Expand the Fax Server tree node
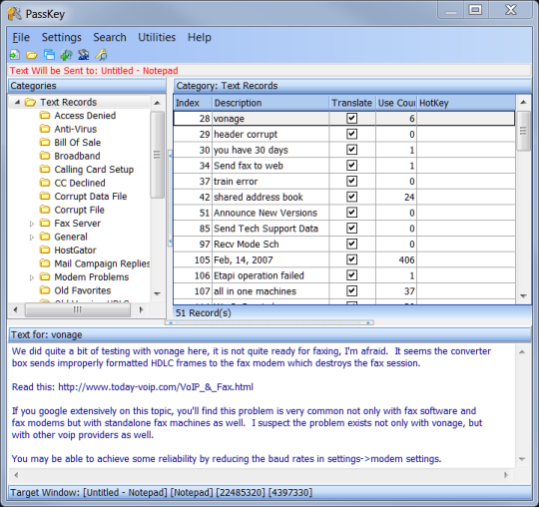The width and height of the screenshot is (539, 507). (32, 224)
